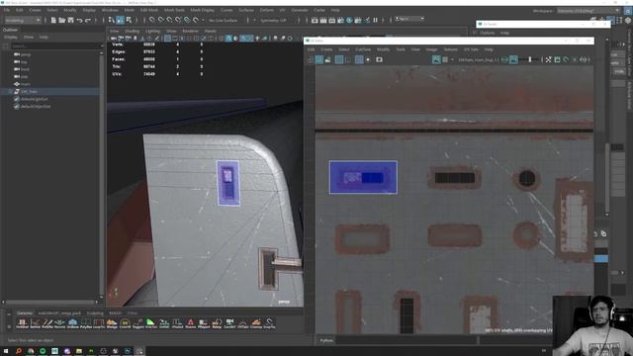The image size is (633, 356).
Task: Toggle snap to grids in status line
Action: (x=151, y=20)
